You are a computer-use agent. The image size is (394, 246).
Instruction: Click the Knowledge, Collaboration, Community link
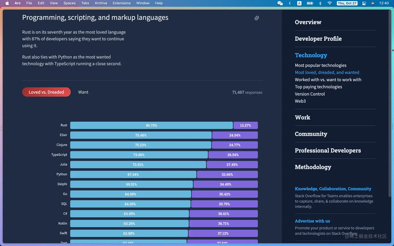(x=333, y=189)
